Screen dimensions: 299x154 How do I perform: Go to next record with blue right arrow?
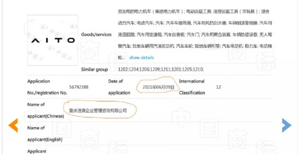coord(287,125)
